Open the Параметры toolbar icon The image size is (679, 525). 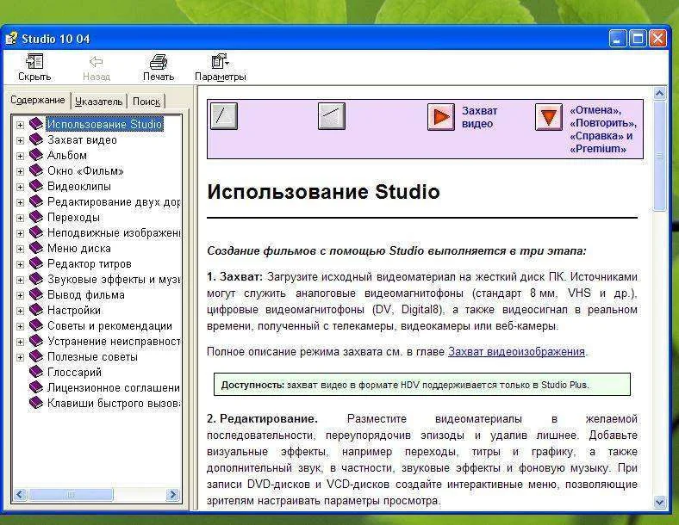(220, 61)
